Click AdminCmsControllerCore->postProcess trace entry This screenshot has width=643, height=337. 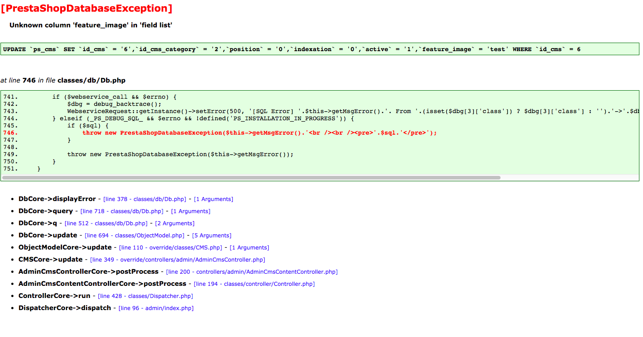coord(89,271)
